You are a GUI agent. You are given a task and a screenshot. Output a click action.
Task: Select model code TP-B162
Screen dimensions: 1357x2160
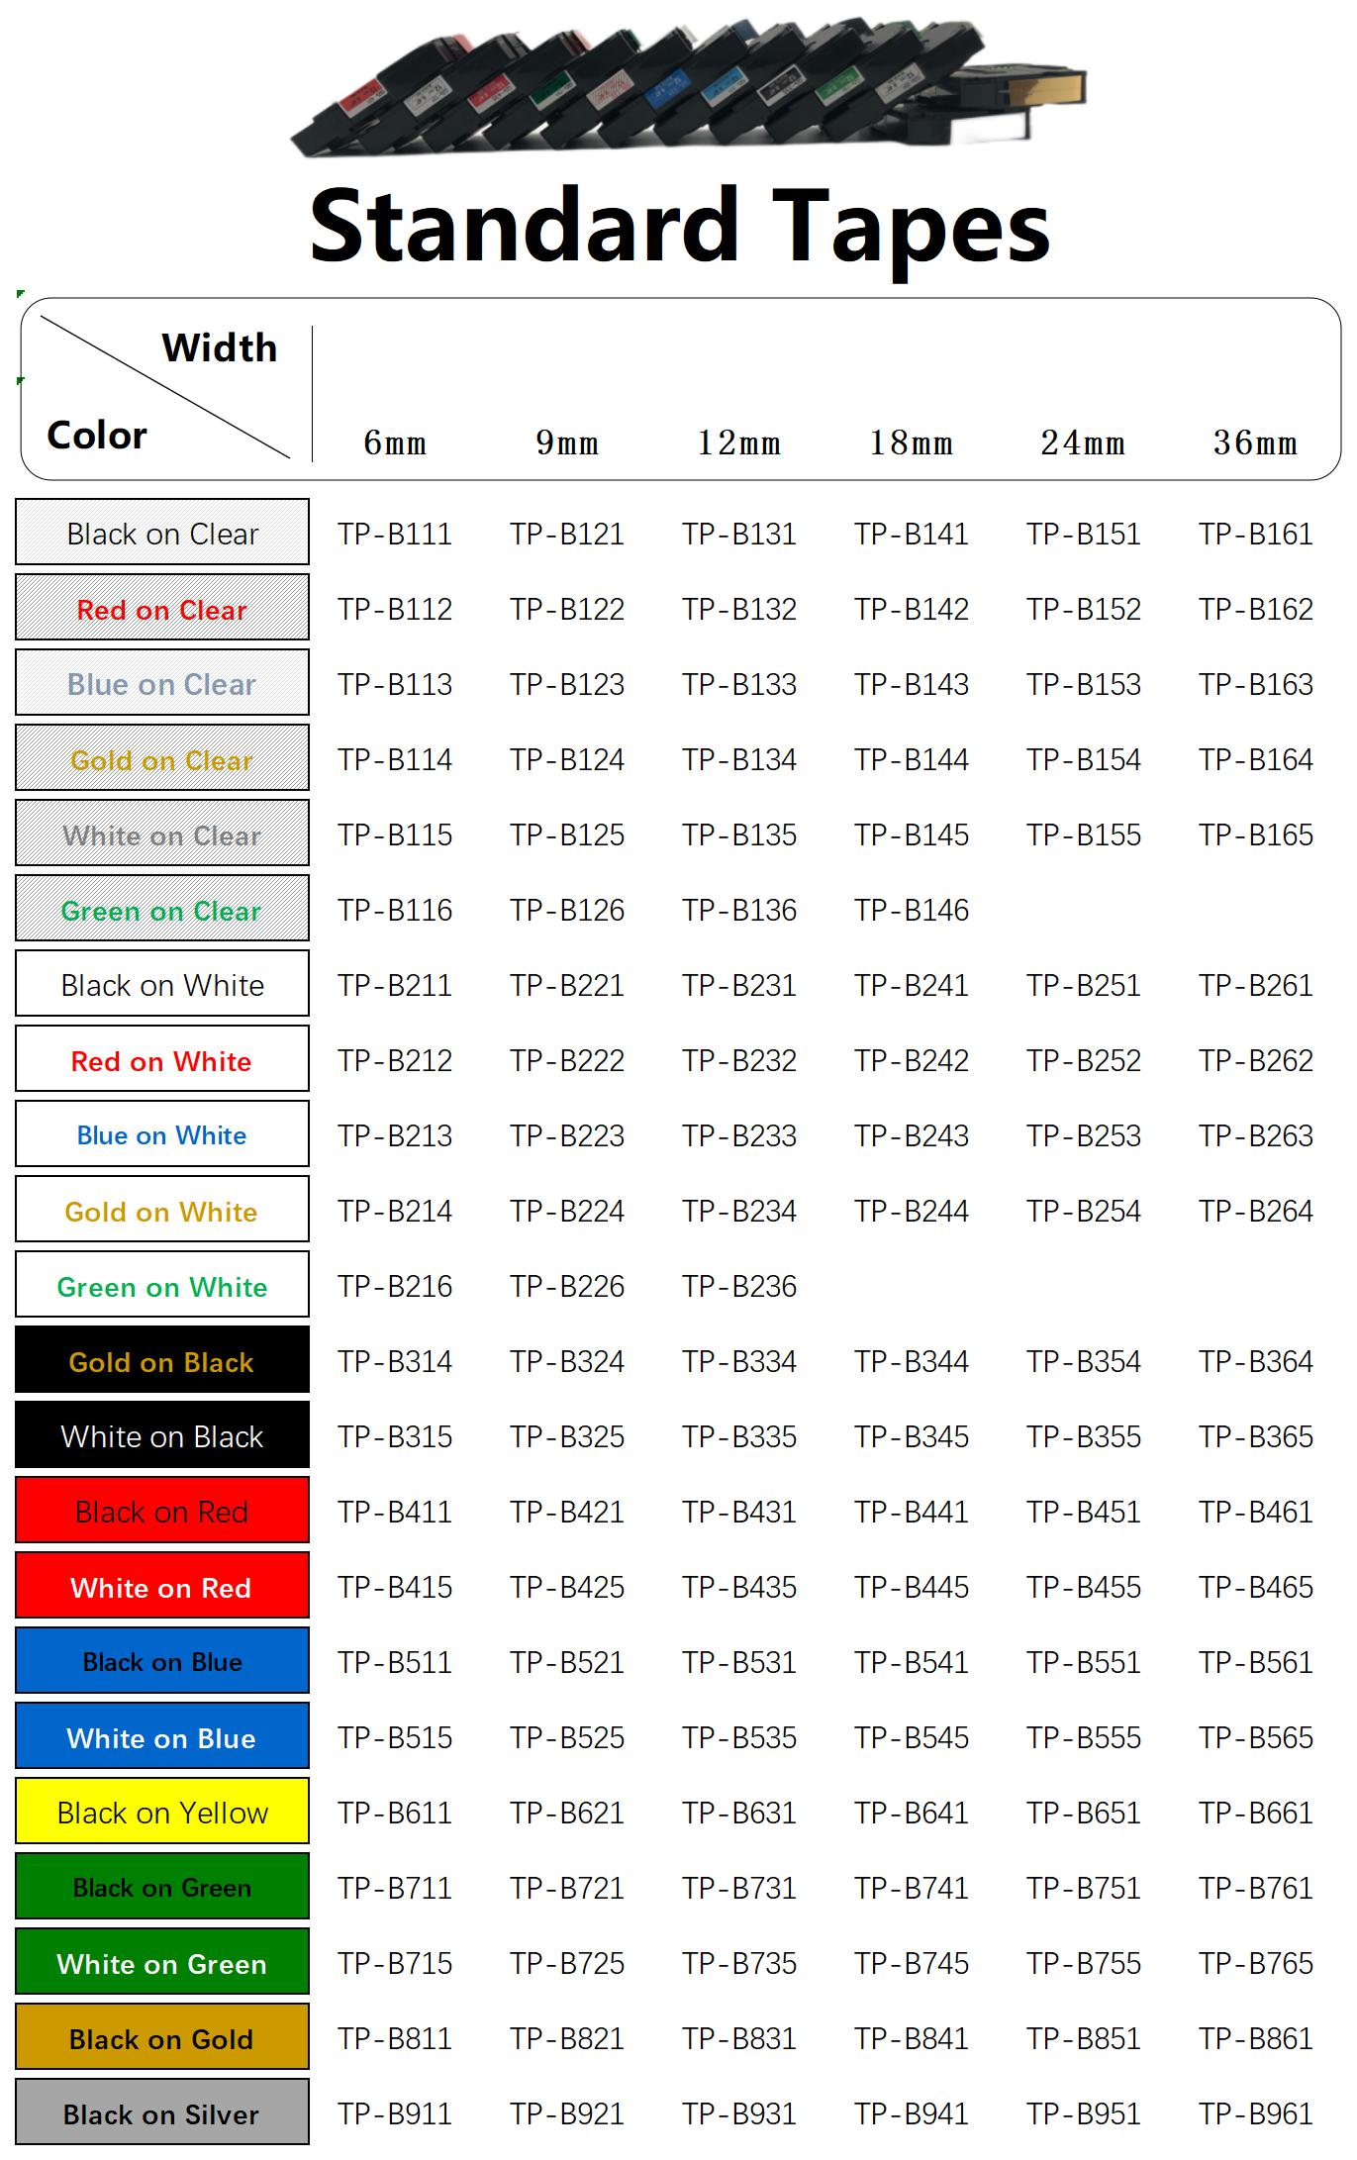coord(1256,609)
